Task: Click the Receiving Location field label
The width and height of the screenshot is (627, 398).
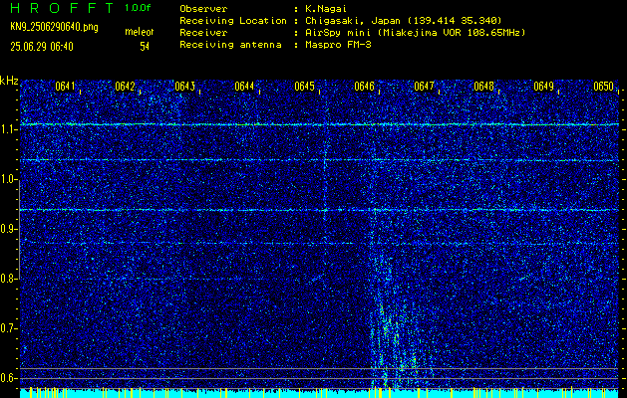Action: 233,21
